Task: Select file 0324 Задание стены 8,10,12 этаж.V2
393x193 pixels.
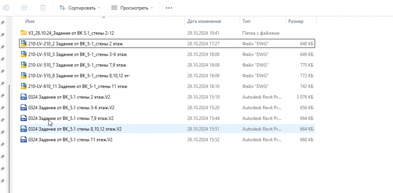Action: click(x=75, y=129)
